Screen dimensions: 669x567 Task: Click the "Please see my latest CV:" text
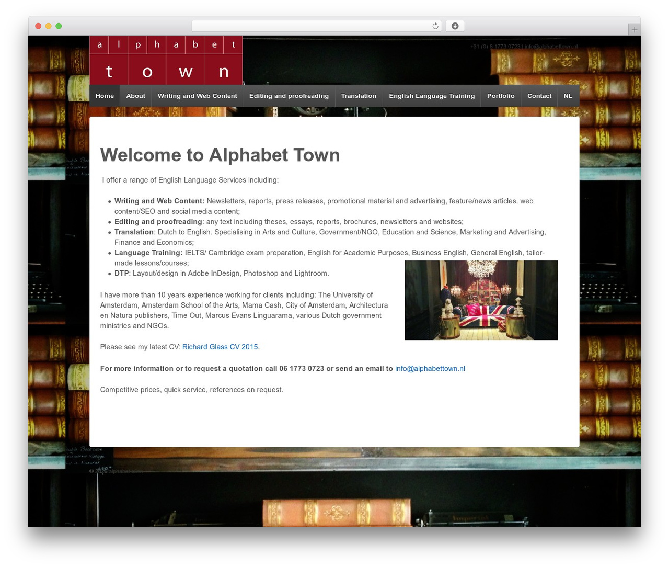(140, 347)
